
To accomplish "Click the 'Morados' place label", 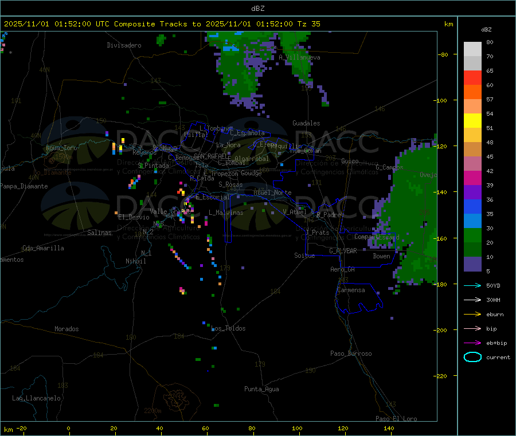I will 67,329.
